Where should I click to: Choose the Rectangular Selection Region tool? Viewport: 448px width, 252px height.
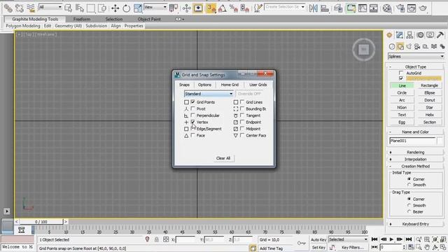(x=91, y=8)
